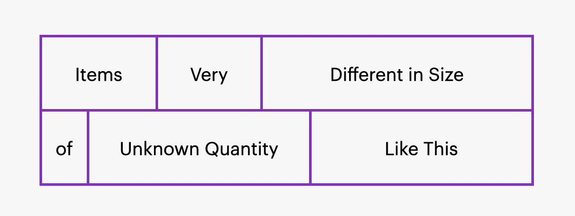The height and width of the screenshot is (216, 575).
Task: Click divider between "Unknown Quantity" and "Like This"
Action: [x=310, y=147]
